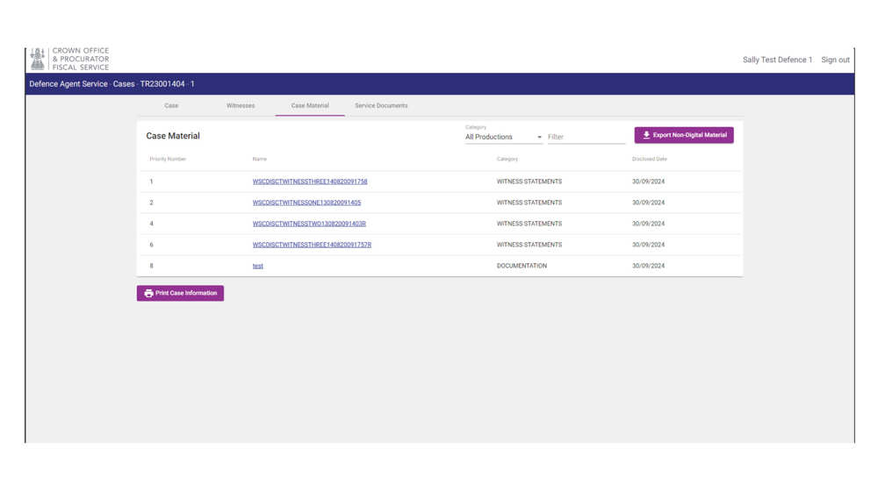Click the Priority Number column header
This screenshot has height=491, width=878.
pos(168,159)
